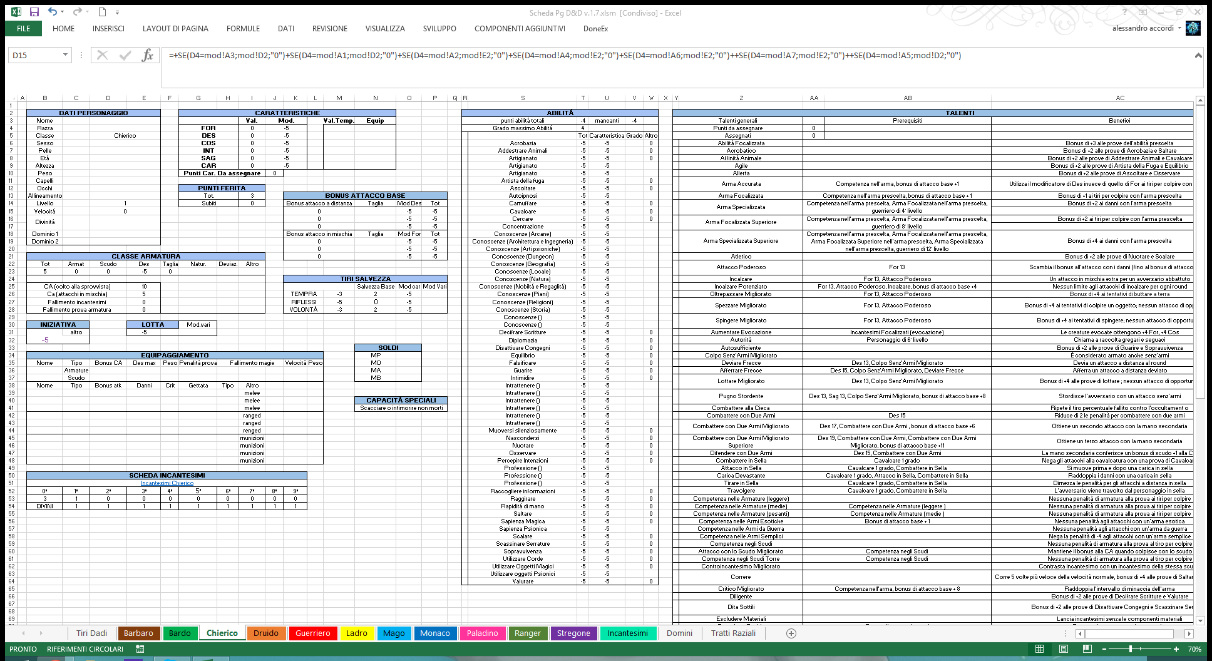Expand the formula bar

pos(1198,56)
